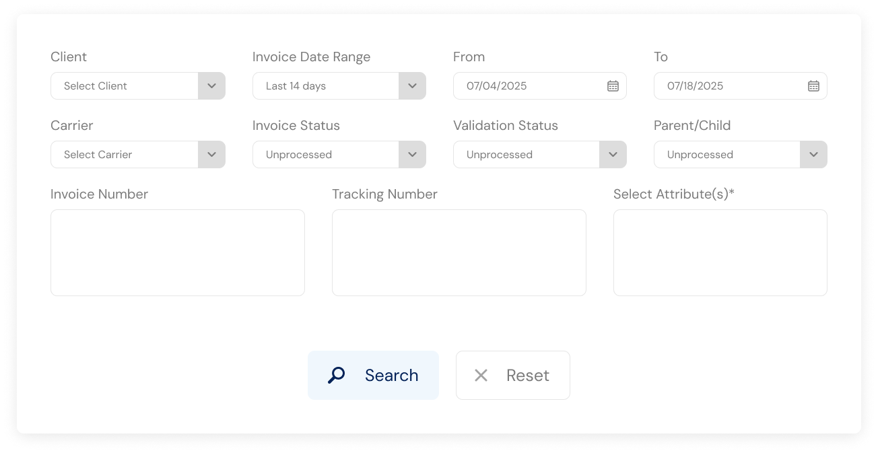Open the Carrier dropdown arrow
The image size is (878, 453).
tap(211, 155)
